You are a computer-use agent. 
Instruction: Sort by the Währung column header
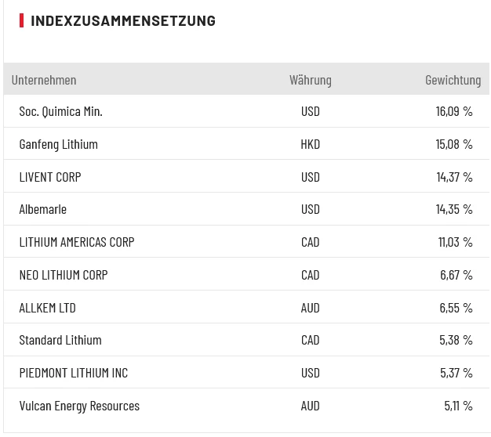point(310,80)
